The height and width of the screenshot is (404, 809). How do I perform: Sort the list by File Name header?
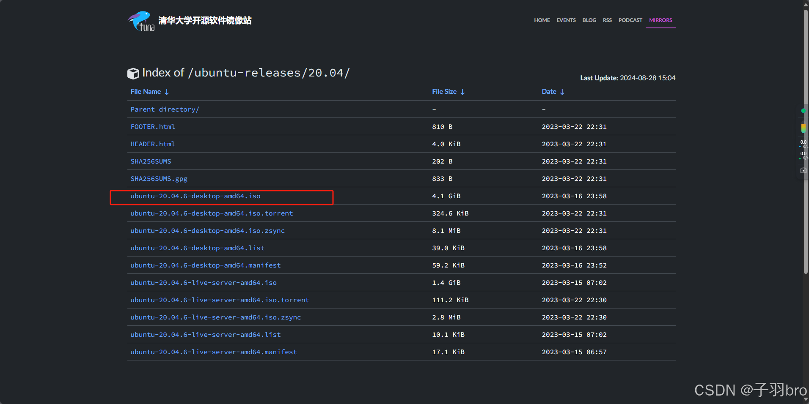point(146,92)
